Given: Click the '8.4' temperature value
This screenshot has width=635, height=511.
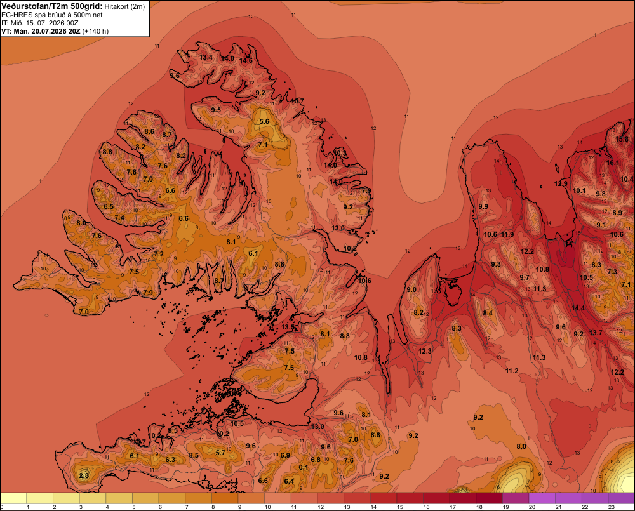Looking at the screenshot, I should pyautogui.click(x=488, y=313).
